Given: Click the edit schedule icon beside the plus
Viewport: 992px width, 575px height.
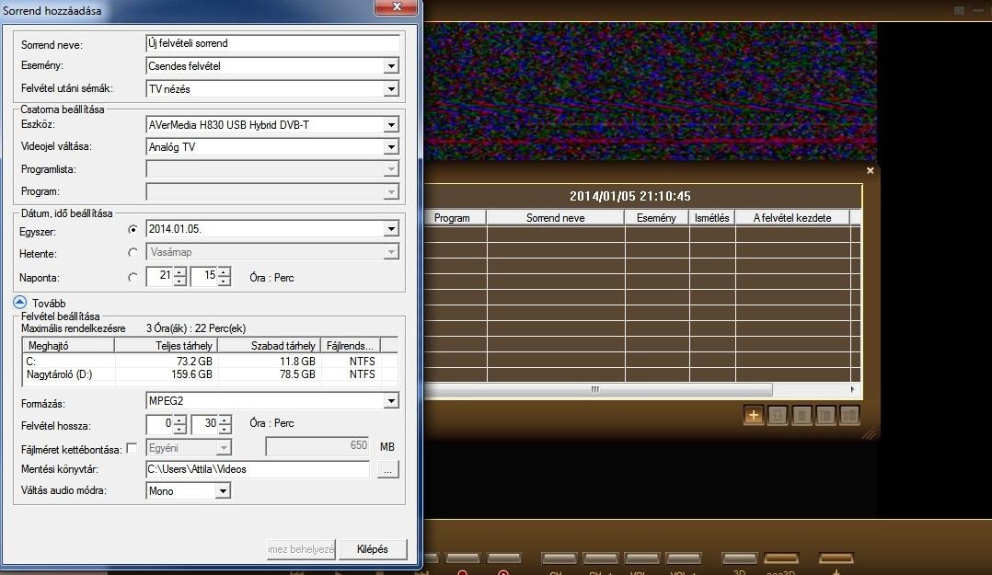Looking at the screenshot, I should tap(777, 416).
